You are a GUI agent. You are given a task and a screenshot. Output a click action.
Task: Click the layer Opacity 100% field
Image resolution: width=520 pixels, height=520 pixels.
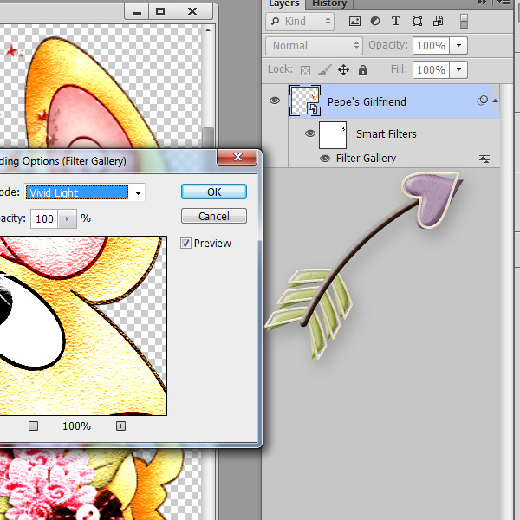coord(431,45)
